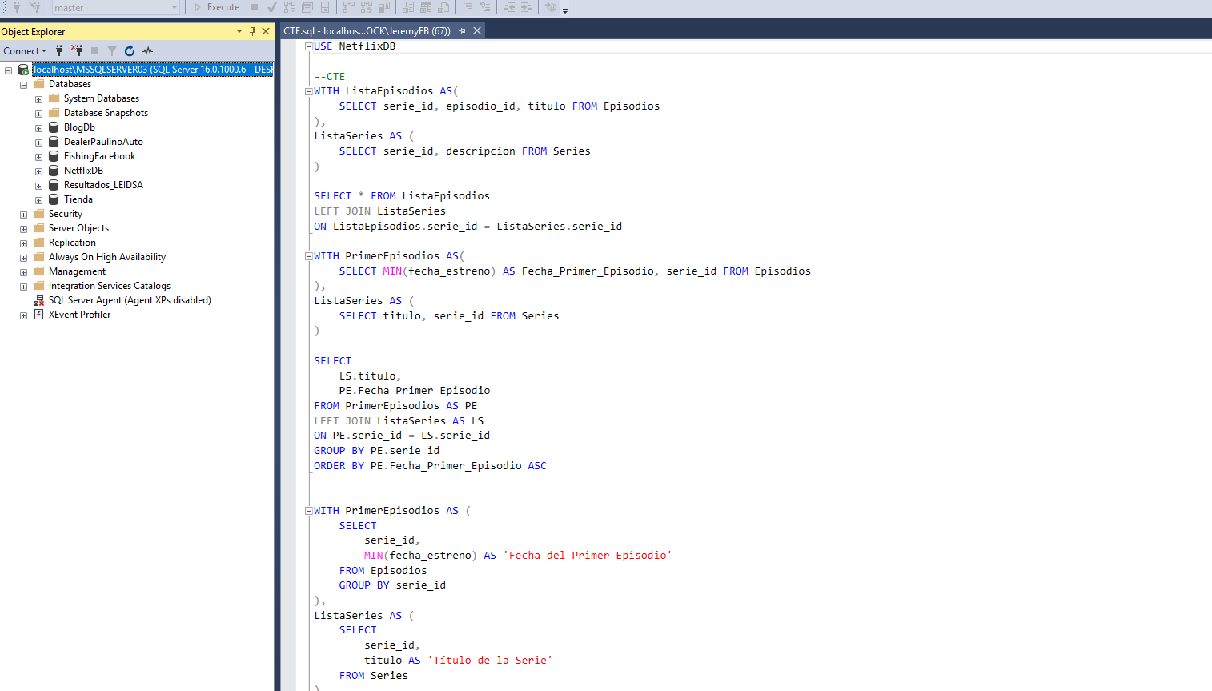The image size is (1212, 691).
Task: Click the Connect Object Explorer plug icon
Action: click(x=59, y=50)
